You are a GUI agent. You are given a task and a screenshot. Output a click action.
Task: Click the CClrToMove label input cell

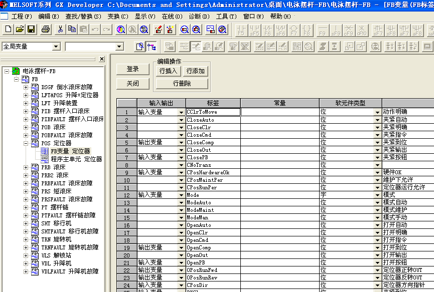[x=213, y=112]
